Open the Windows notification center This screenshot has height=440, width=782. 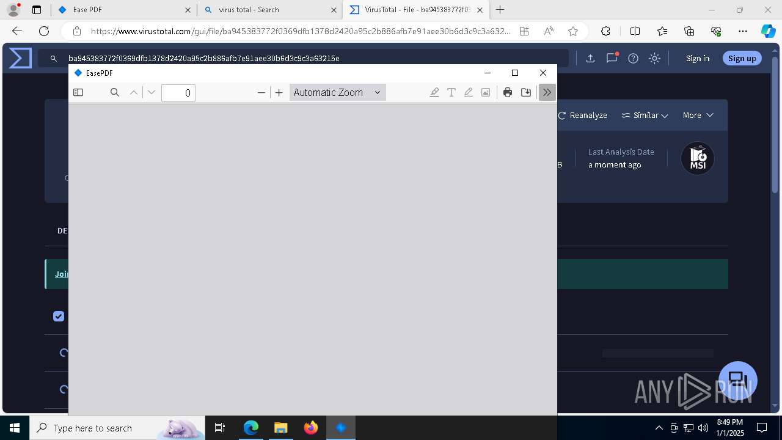click(x=762, y=428)
